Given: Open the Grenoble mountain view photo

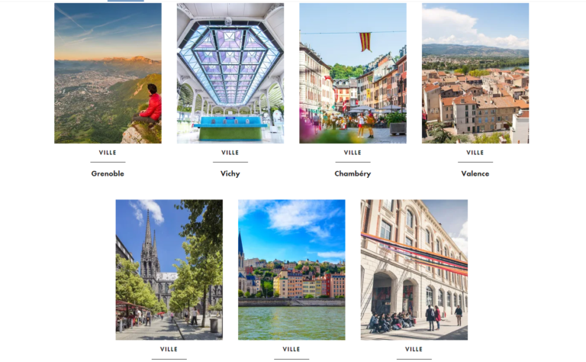Looking at the screenshot, I should 108,73.
